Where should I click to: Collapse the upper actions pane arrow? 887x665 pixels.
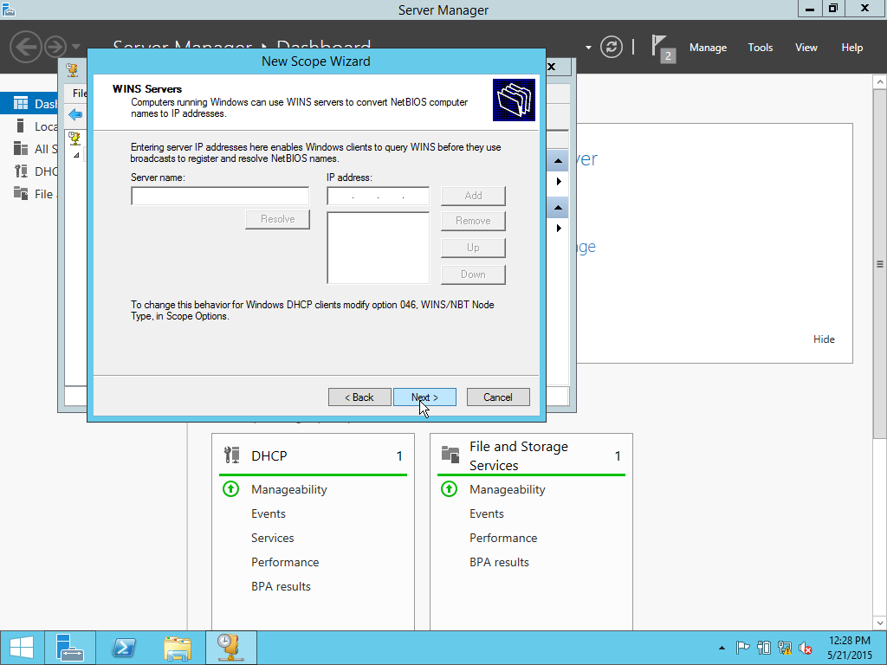coord(558,161)
